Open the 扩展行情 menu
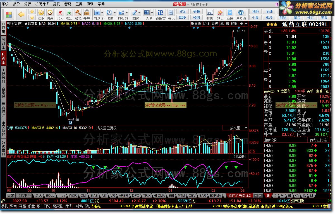Viewport: 335px width, 214px height. pos(42,4)
